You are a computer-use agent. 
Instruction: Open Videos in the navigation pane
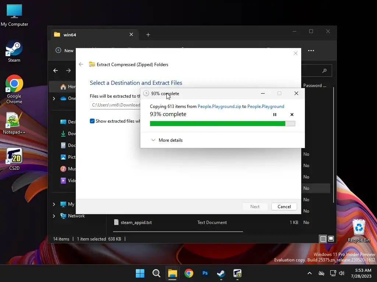pyautogui.click(x=68, y=181)
